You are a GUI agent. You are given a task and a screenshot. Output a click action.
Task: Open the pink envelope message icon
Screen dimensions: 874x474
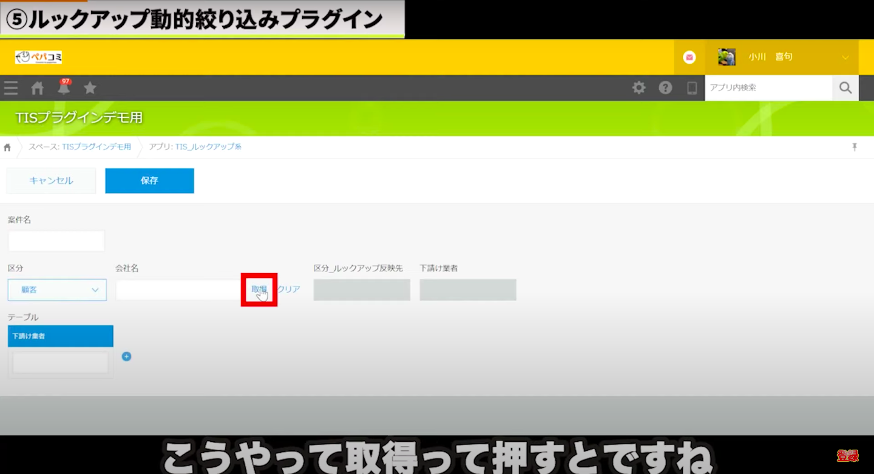click(689, 56)
